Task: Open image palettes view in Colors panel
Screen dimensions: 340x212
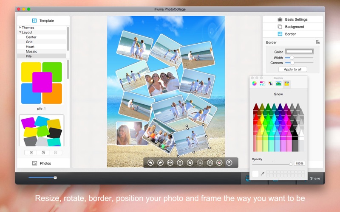Action: (x=278, y=84)
